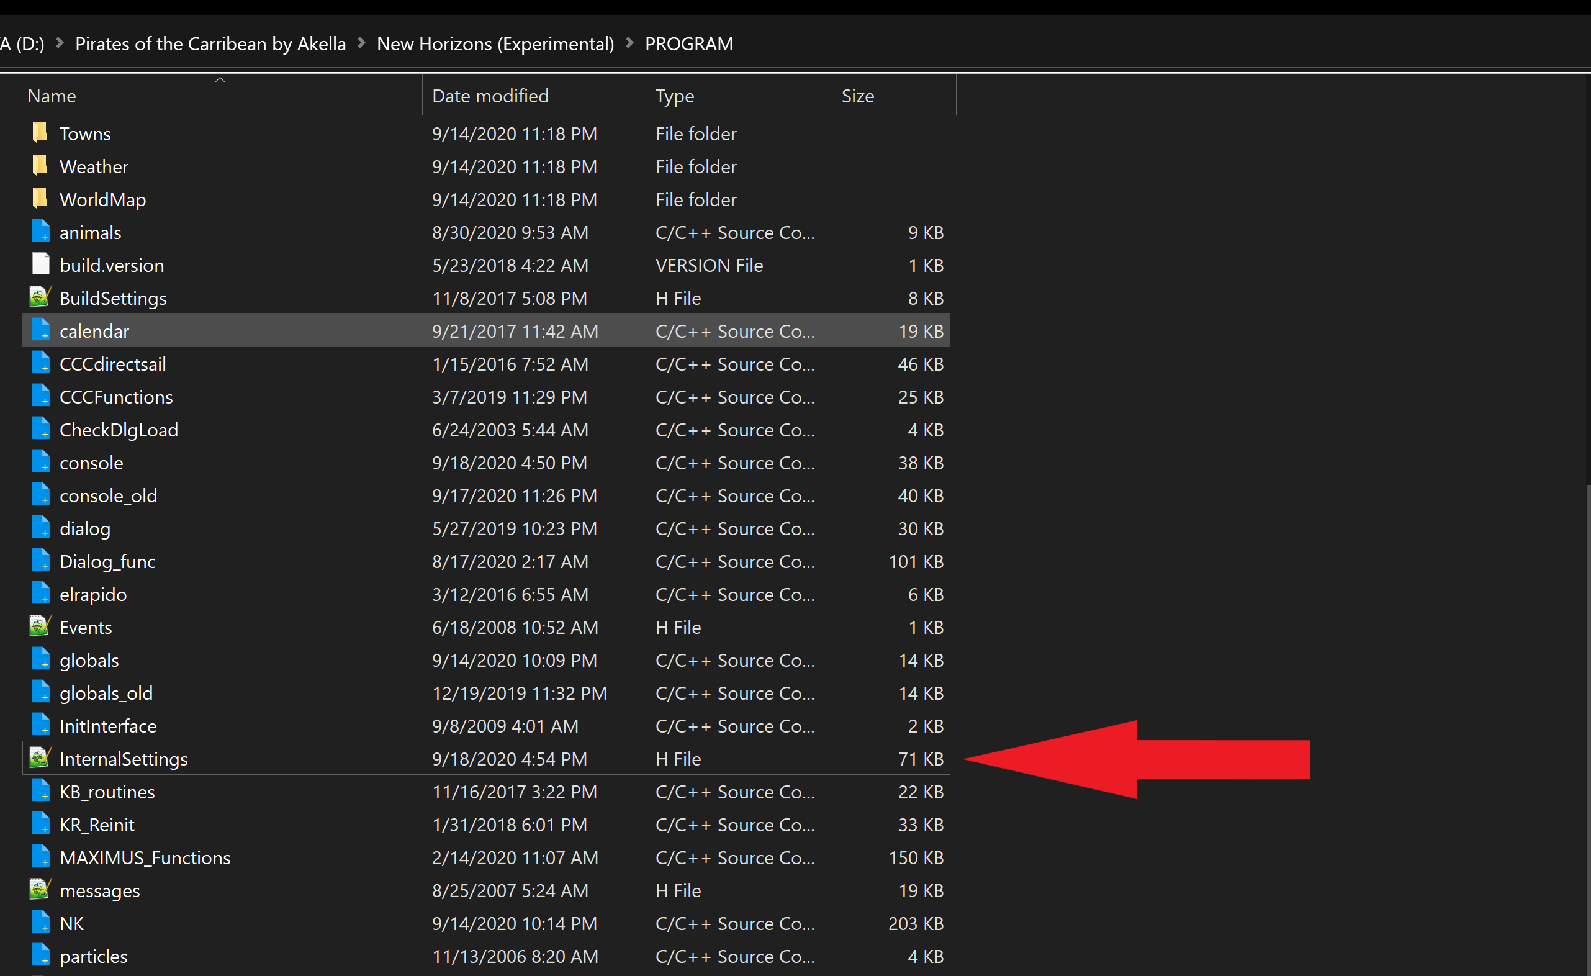Click the CCCdirectsail file icon
The height and width of the screenshot is (976, 1591).
coord(40,364)
